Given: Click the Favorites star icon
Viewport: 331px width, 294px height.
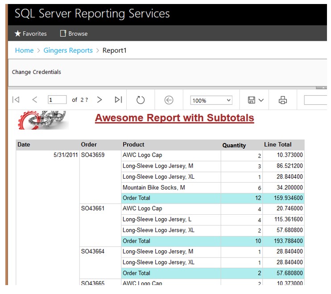Looking at the screenshot, I should [18, 34].
